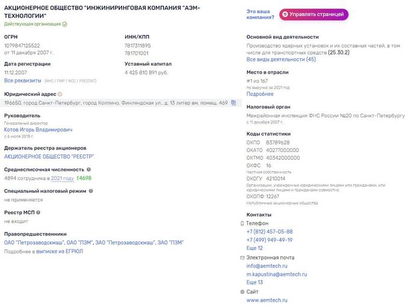Open АКЦИОНЕРНОЕ ОБЩЕСТВО "РЕЕСТР" link
Screen dimensions: 409x306
pyautogui.click(x=49, y=157)
